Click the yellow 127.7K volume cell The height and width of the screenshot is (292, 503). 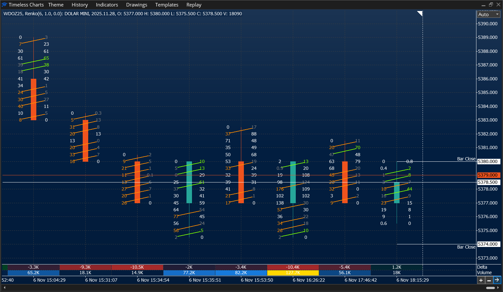(x=293, y=273)
